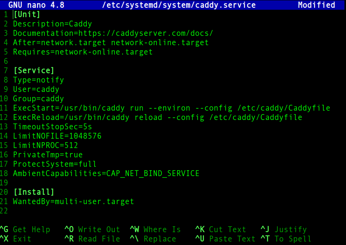Screen dimensions: 346x245
Task: Click the ^R key hint
Action: pyautogui.click(x=69, y=239)
